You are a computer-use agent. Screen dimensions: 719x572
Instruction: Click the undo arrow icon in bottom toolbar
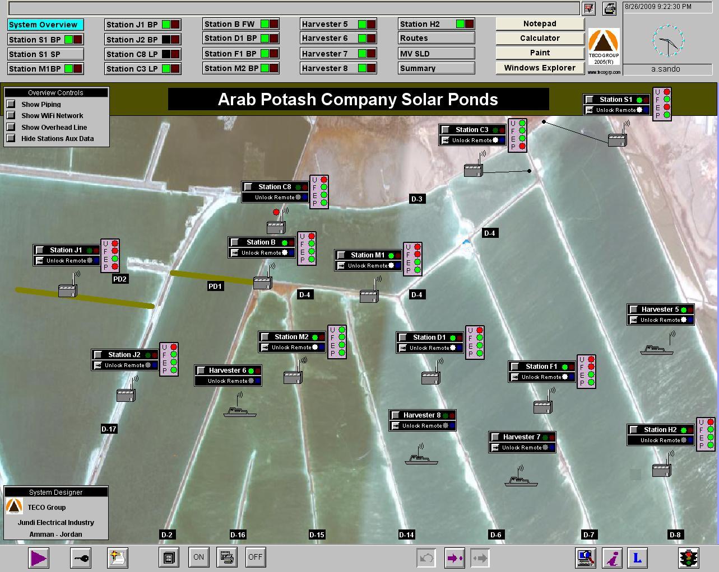(x=426, y=557)
